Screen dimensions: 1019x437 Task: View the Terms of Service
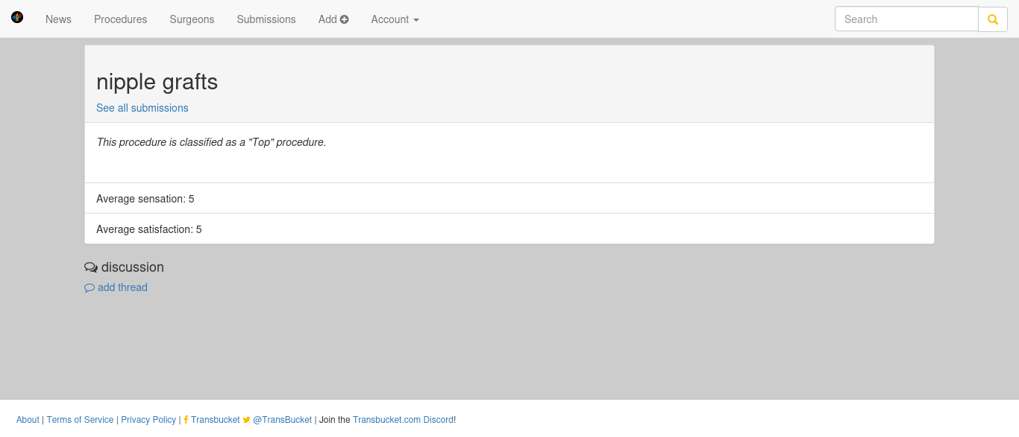pyautogui.click(x=80, y=420)
